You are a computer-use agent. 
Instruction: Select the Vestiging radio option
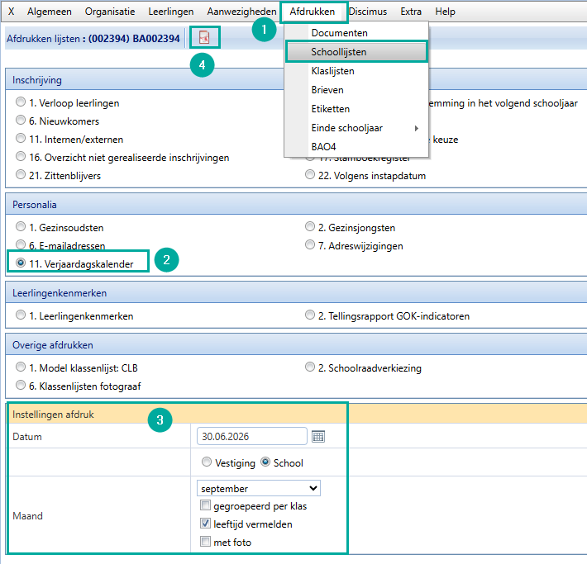click(x=207, y=462)
